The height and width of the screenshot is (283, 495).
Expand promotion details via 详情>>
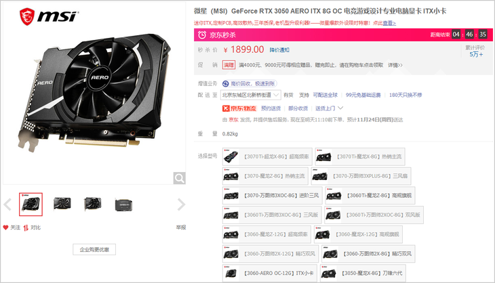(395, 65)
